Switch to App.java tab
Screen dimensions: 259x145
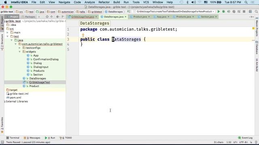pos(161,17)
